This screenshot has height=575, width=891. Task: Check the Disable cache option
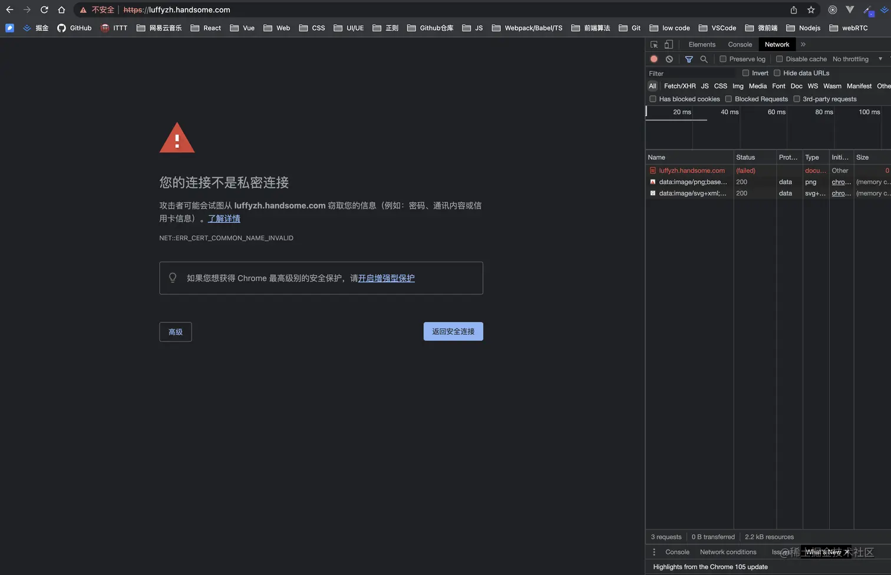(x=780, y=59)
